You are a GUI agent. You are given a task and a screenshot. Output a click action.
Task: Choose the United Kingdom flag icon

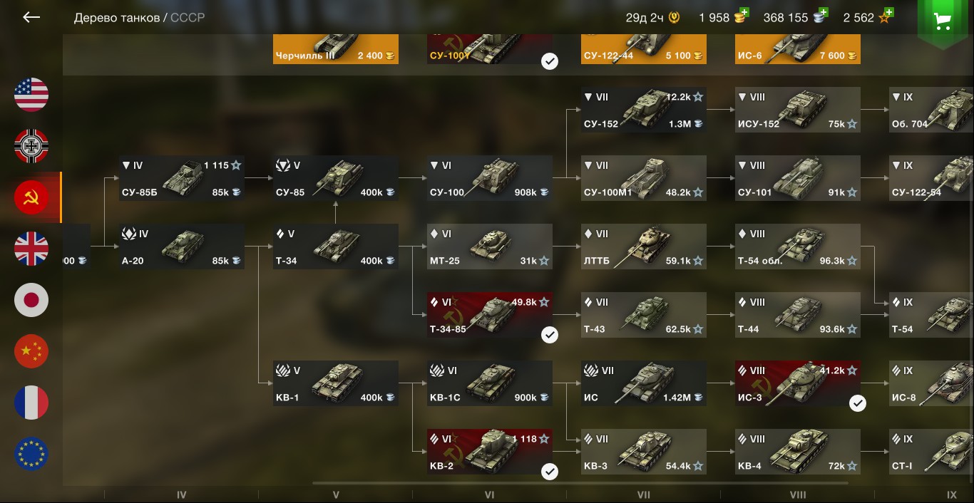point(31,249)
